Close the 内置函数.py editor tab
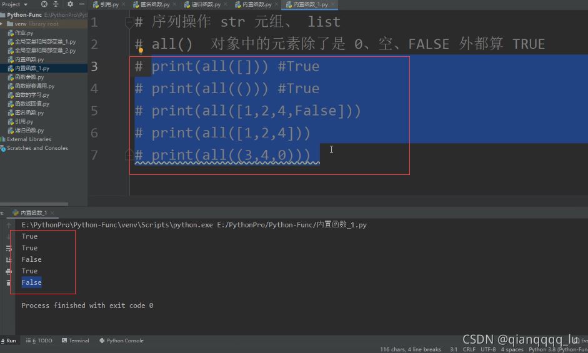This screenshot has width=588, height=353. pos(277,4)
